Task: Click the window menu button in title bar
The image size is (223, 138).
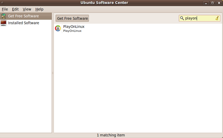Action: 2,3
